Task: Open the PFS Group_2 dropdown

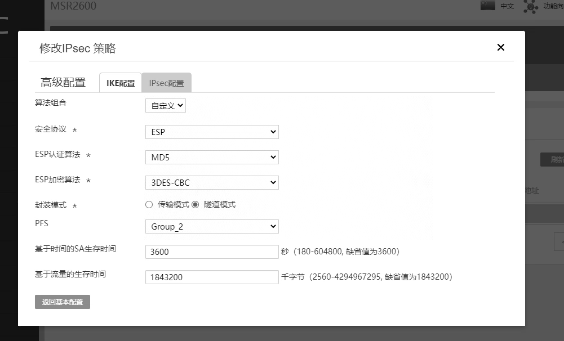Action: pyautogui.click(x=212, y=226)
